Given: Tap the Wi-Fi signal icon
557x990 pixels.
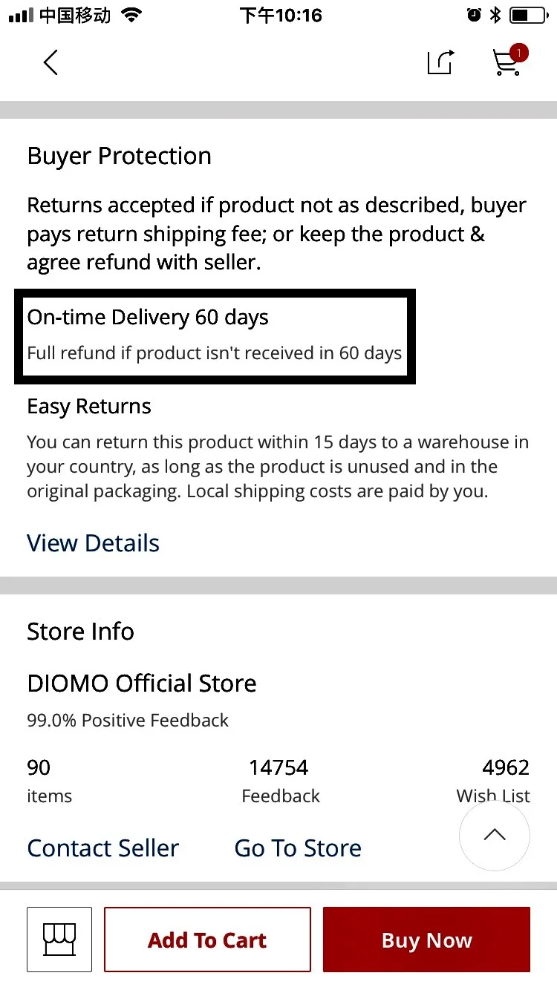Looking at the screenshot, I should (131, 15).
